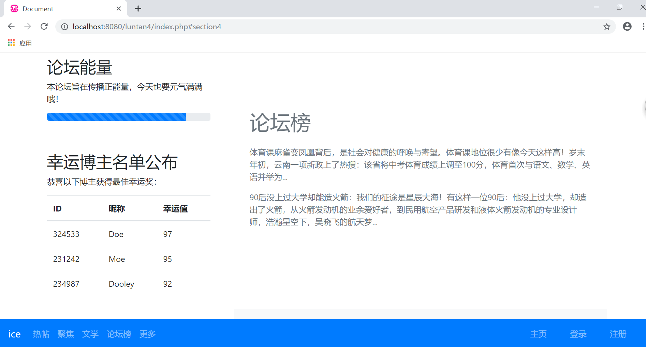Image resolution: width=646 pixels, height=347 pixels.
Task: Click the 登录 link
Action: [578, 334]
